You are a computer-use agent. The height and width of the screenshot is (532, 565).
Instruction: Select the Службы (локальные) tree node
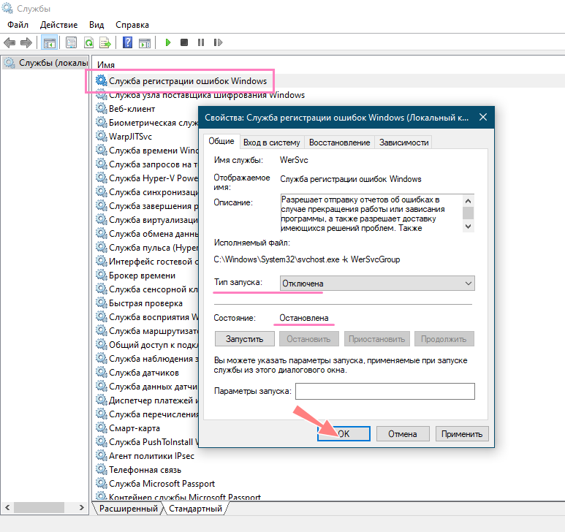click(46, 63)
